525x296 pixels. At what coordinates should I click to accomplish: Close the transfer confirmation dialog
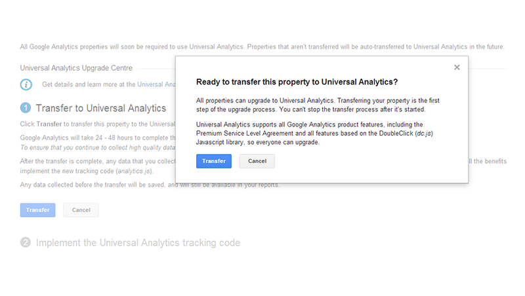tap(457, 67)
